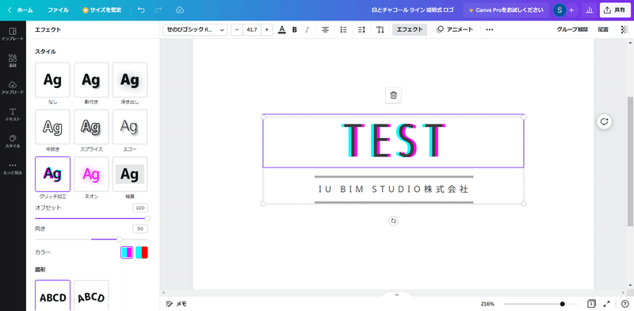This screenshot has width=634, height=311.
Task: Add a collaborator with the plus icon
Action: coord(571,10)
